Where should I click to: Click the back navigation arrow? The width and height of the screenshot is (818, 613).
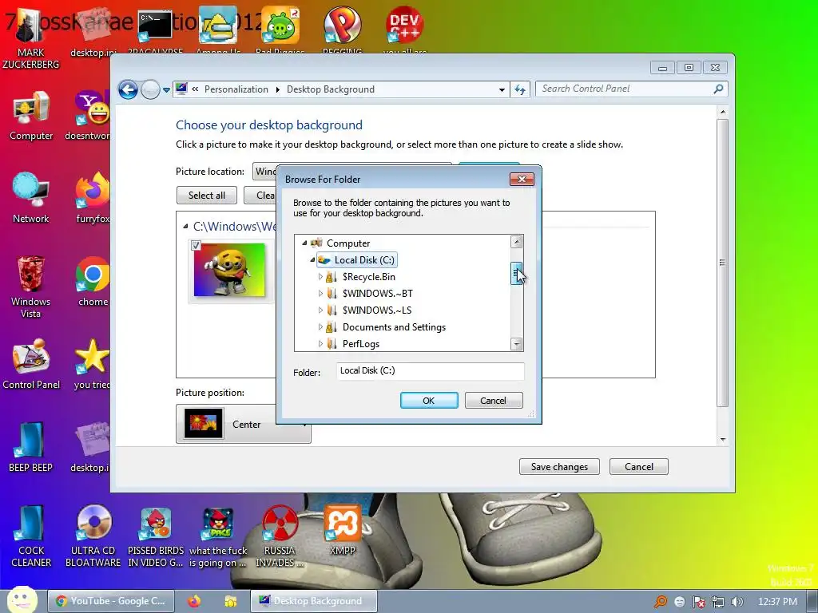coord(128,89)
